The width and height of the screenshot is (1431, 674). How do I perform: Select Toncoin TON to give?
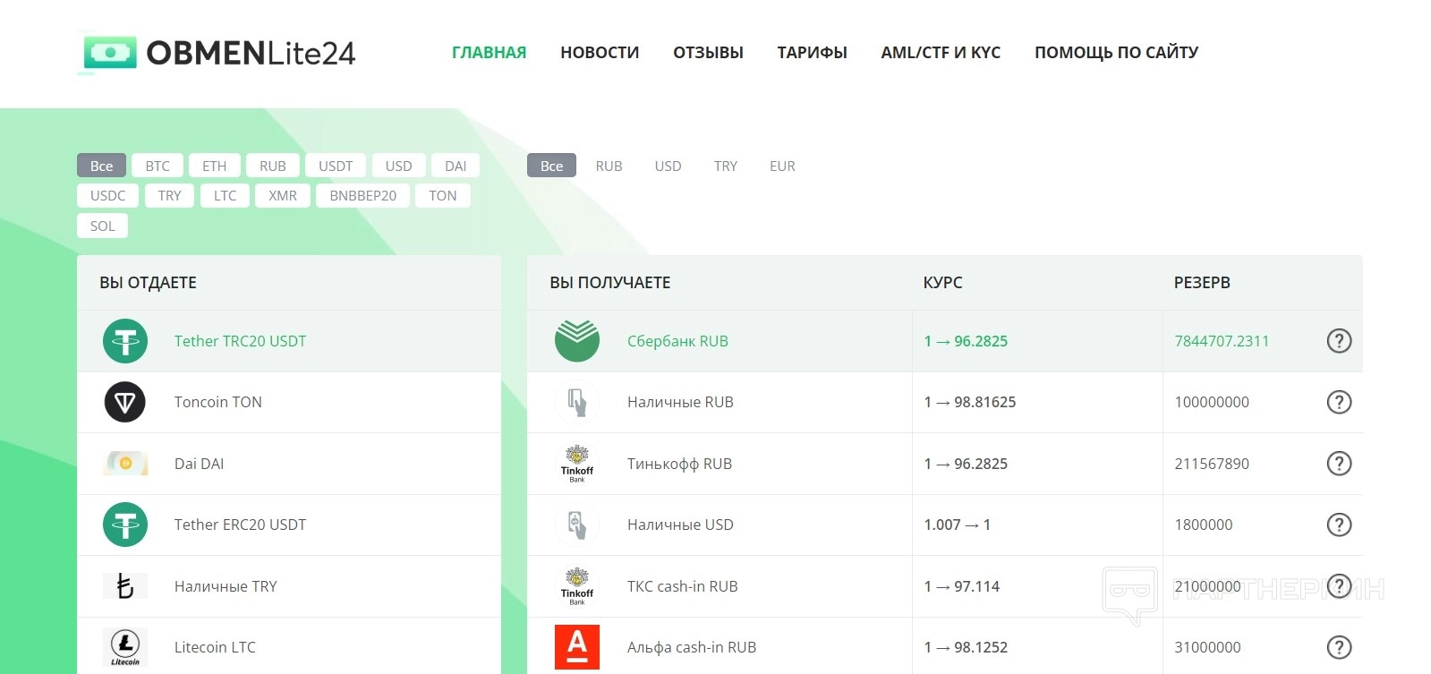pyautogui.click(x=289, y=403)
